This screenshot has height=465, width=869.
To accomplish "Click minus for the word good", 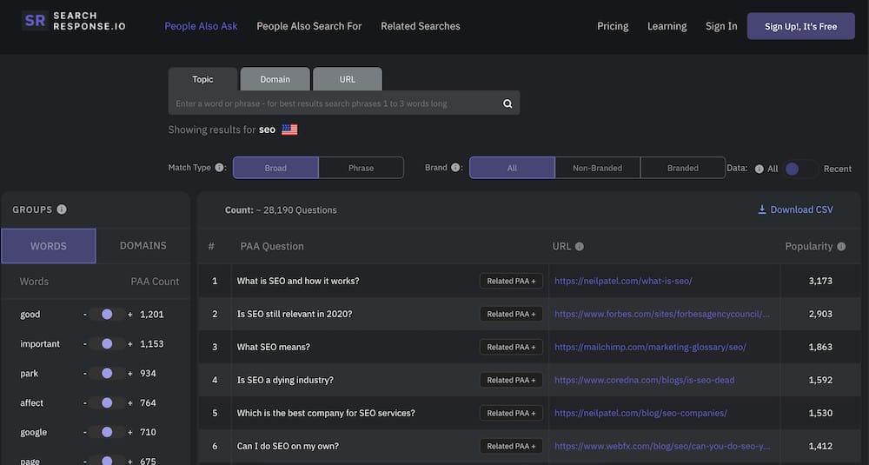I will tap(85, 315).
